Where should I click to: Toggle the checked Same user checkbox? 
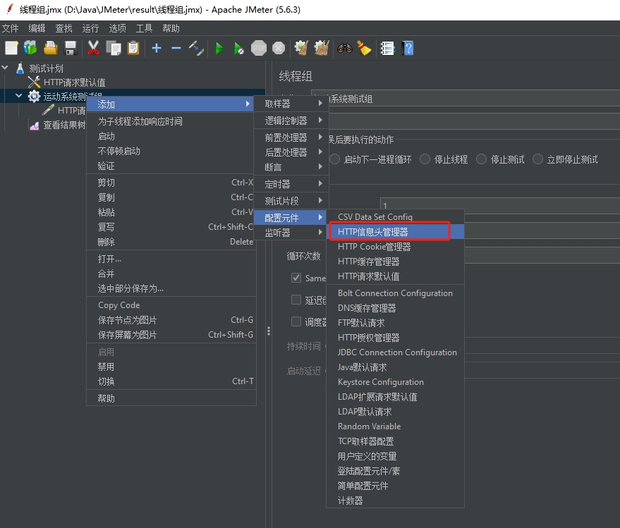click(296, 278)
